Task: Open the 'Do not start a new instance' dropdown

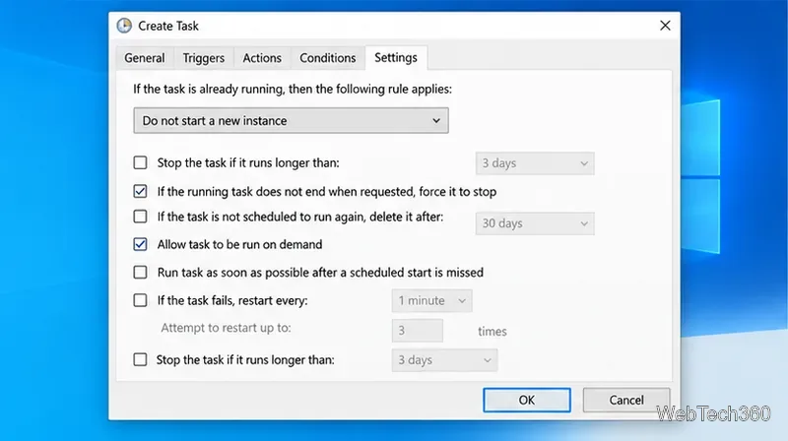Action: pos(291,120)
